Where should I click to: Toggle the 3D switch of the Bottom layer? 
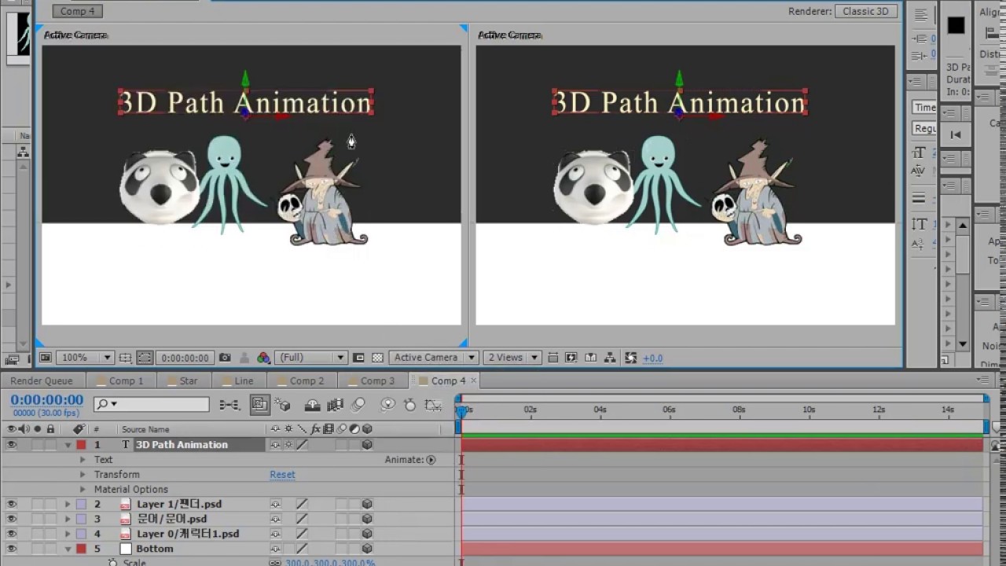coord(367,549)
